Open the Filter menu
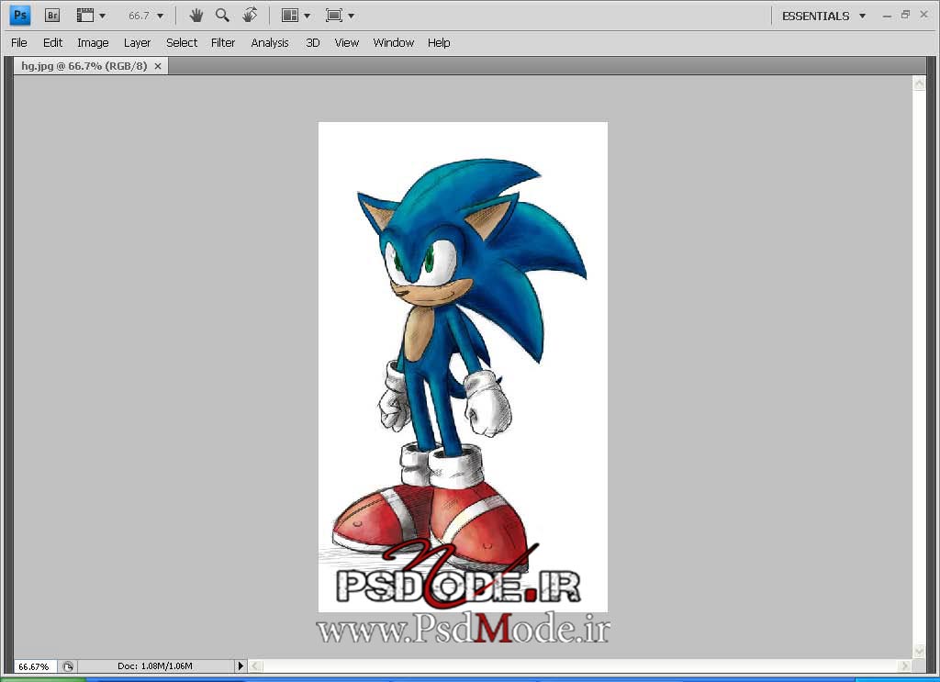940x682 pixels. point(223,42)
